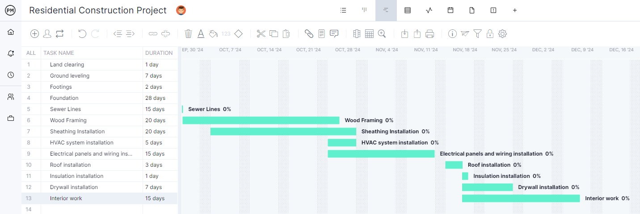The height and width of the screenshot is (214, 640).
Task: Switch to the List view tab
Action: tap(343, 10)
